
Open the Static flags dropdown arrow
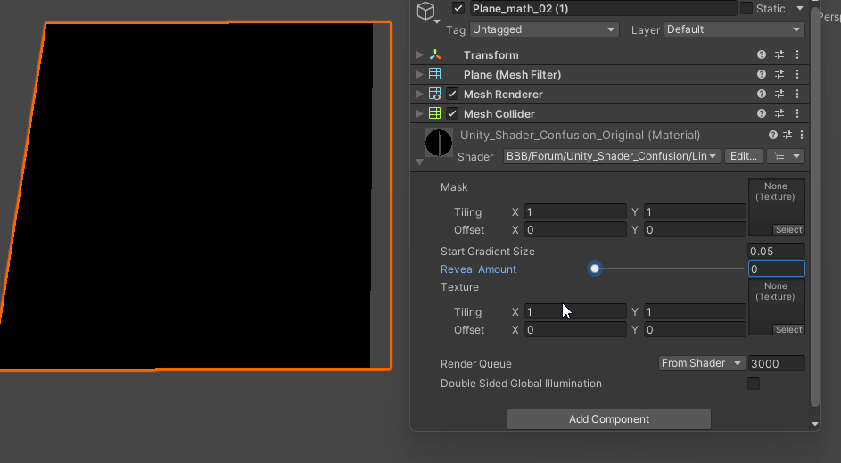click(x=800, y=9)
